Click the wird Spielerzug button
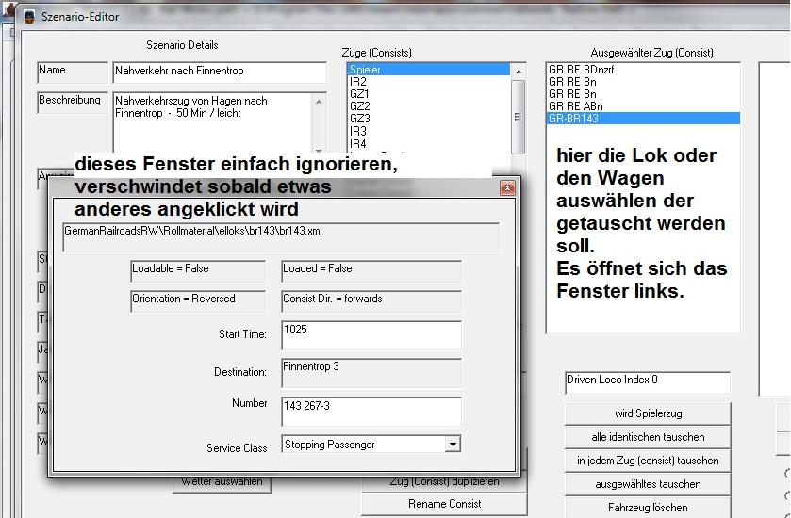This screenshot has height=518, width=791. pyautogui.click(x=648, y=413)
